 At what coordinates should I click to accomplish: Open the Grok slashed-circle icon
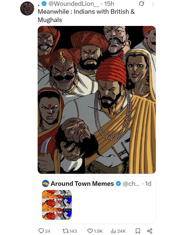point(141,4)
